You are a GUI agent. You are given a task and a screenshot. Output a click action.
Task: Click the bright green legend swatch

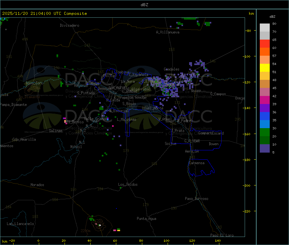coord(265,132)
